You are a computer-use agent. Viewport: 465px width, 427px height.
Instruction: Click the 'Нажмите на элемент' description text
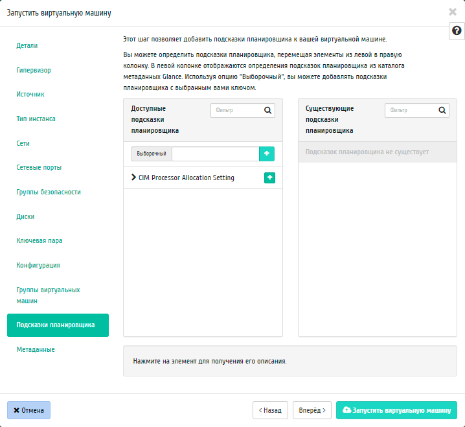[210, 361]
